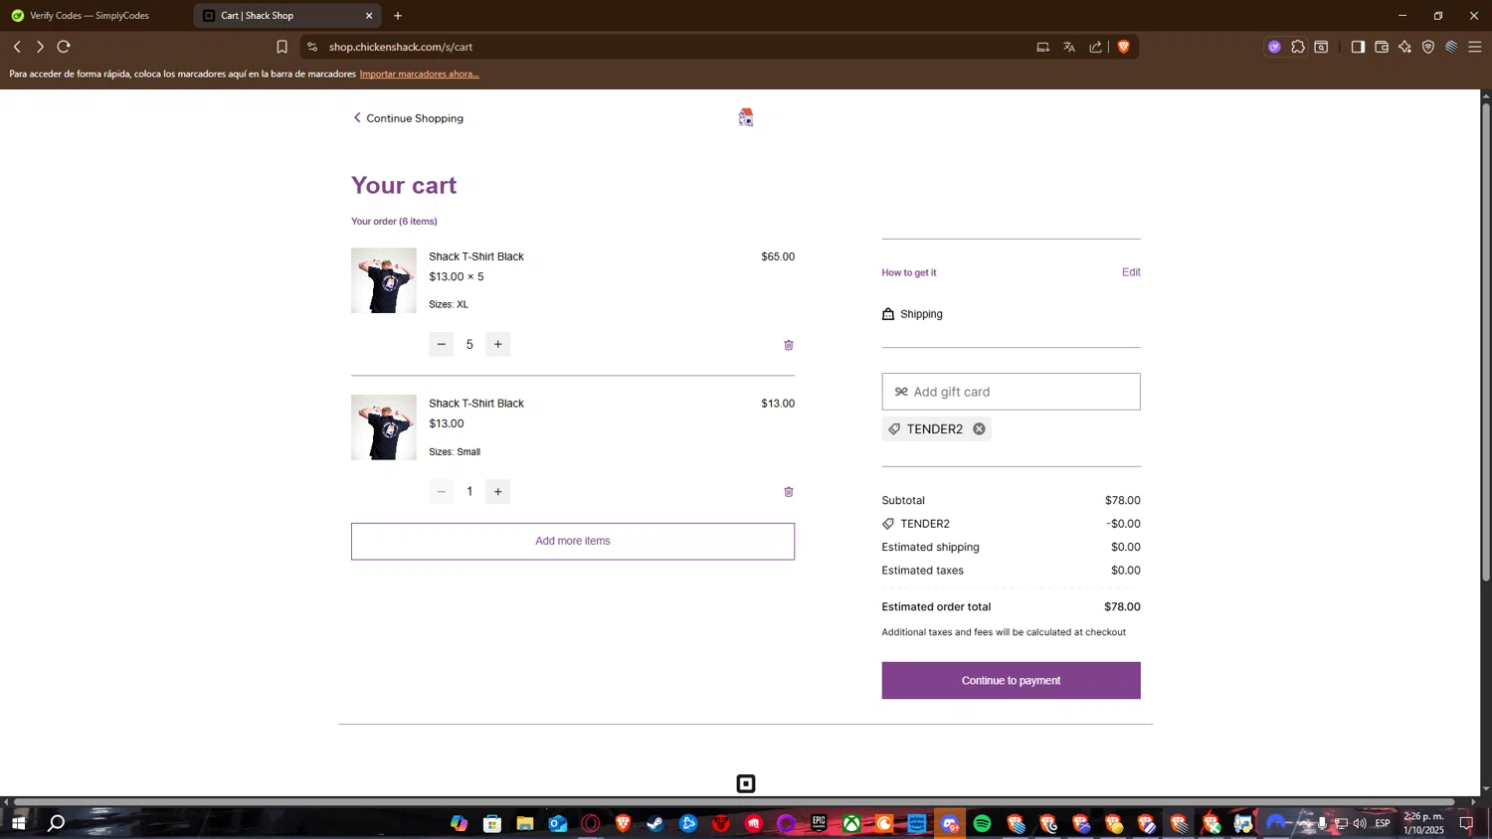
Task: Increase Small T-shirt quantity
Action: pos(498,491)
